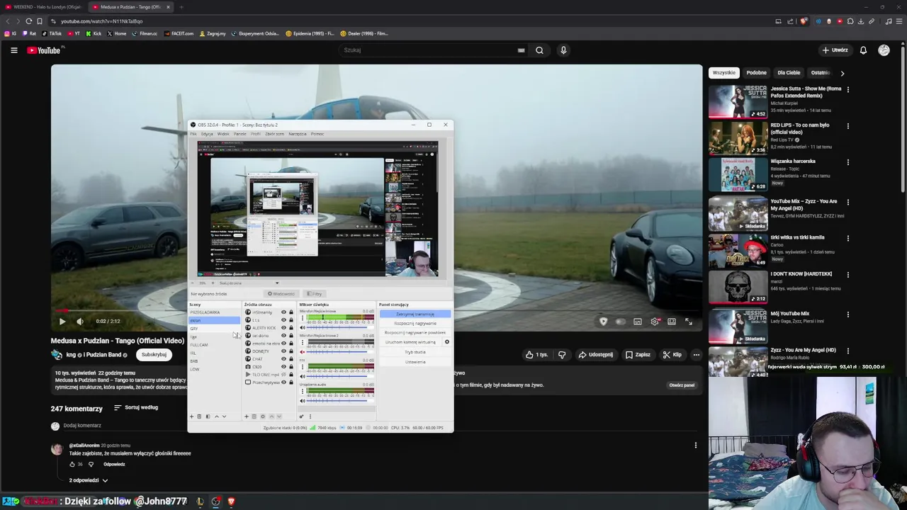The image size is (907, 510).
Task: Open the YouTube hamburger menu
Action: (13, 50)
